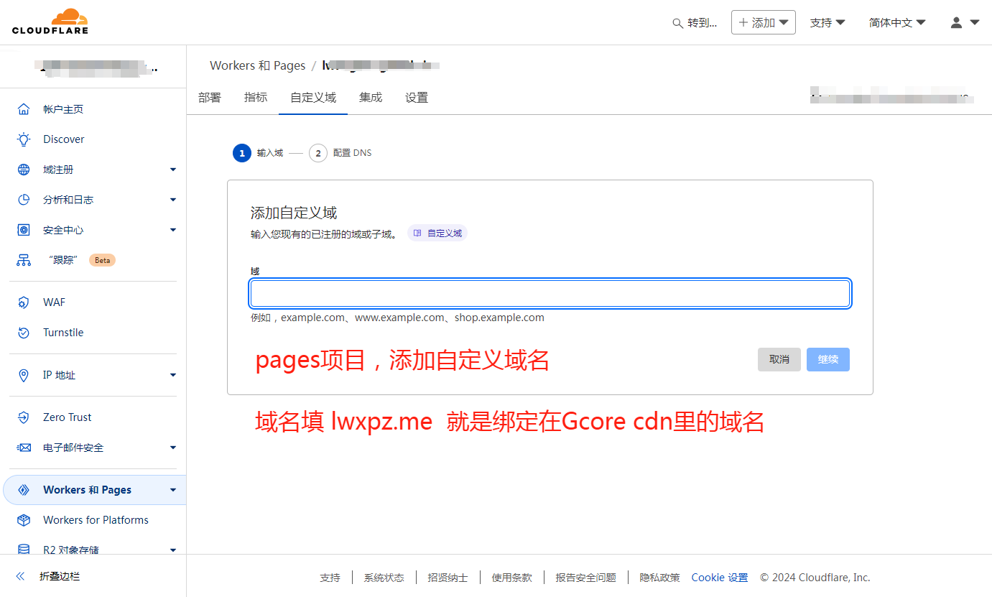Switch to the 设置 tab
Image resolution: width=992 pixels, height=597 pixels.
click(x=417, y=98)
